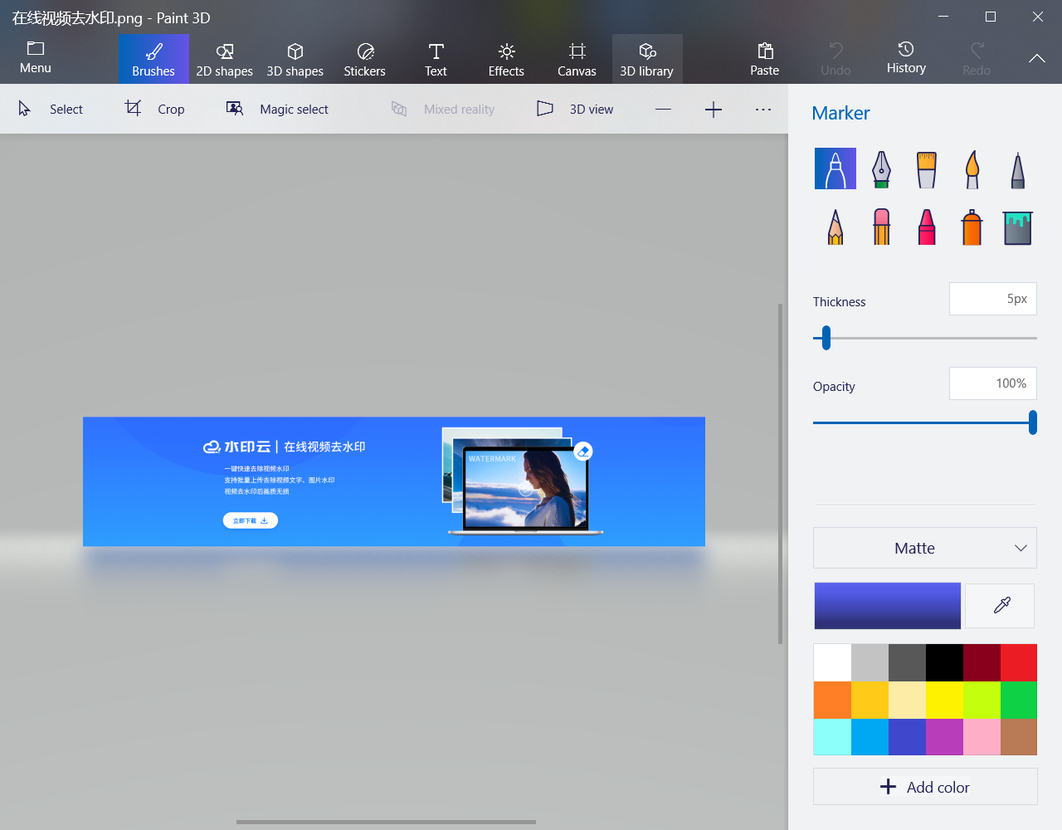Choose the gold color swatch
The image size is (1062, 830).
[870, 700]
